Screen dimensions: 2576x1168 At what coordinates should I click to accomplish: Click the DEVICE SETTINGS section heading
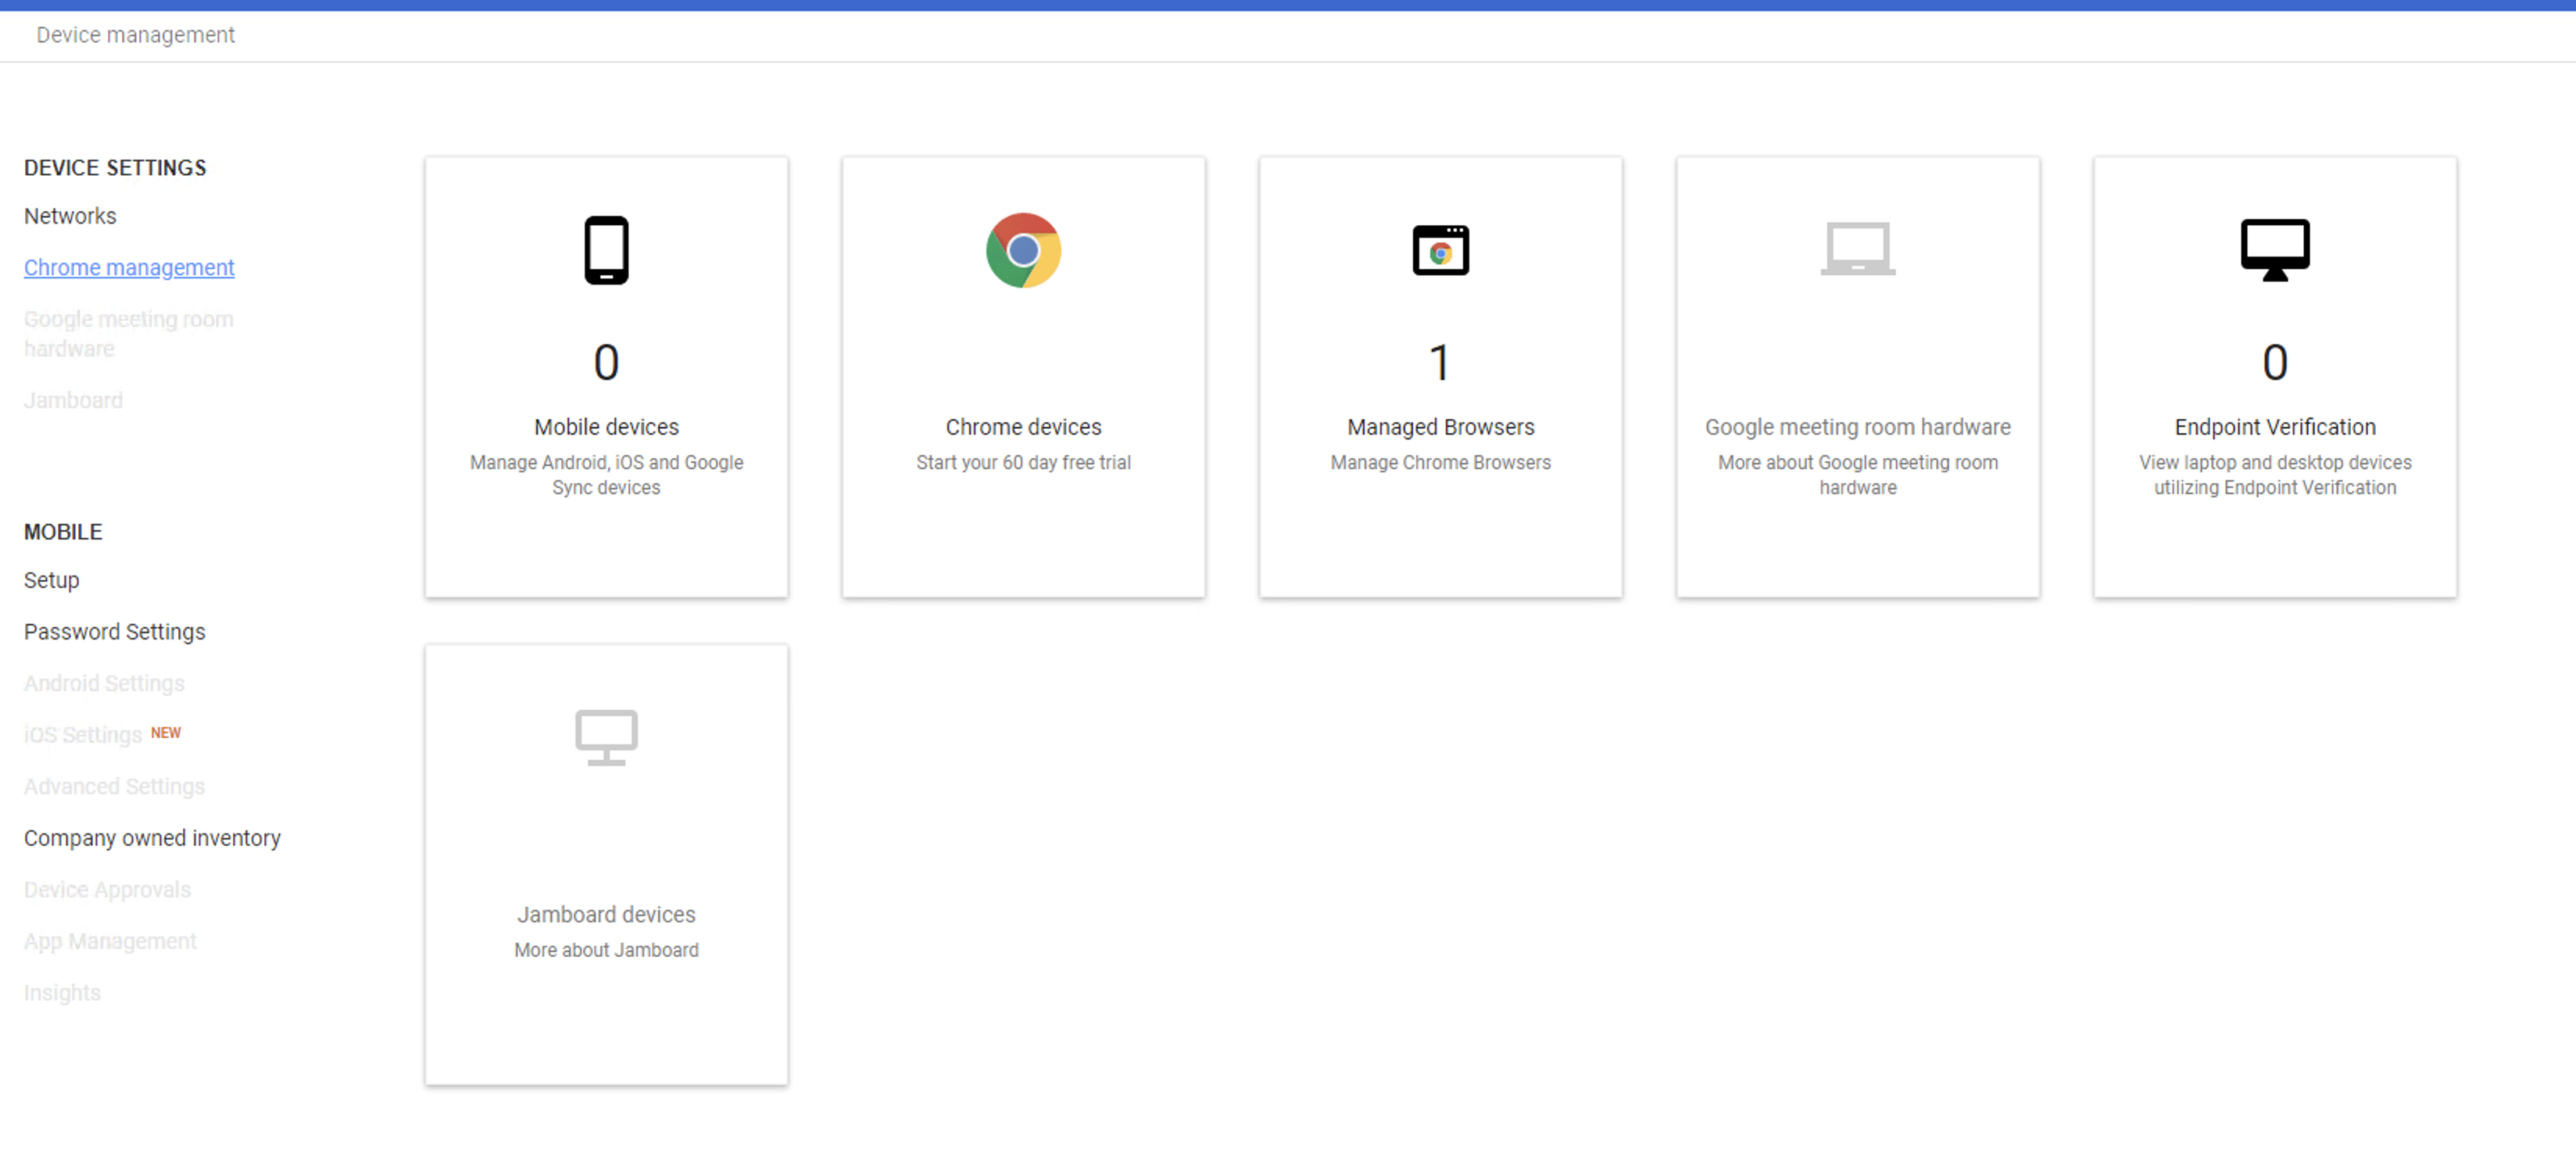tap(115, 168)
